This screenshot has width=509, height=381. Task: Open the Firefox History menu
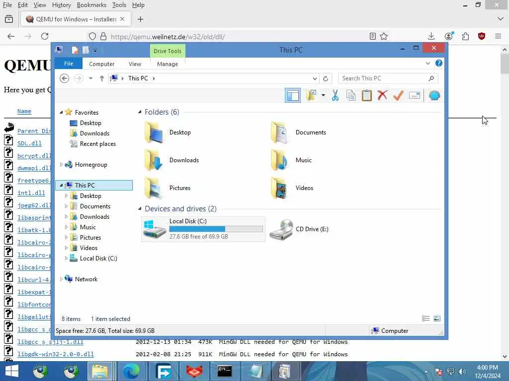pos(61,5)
